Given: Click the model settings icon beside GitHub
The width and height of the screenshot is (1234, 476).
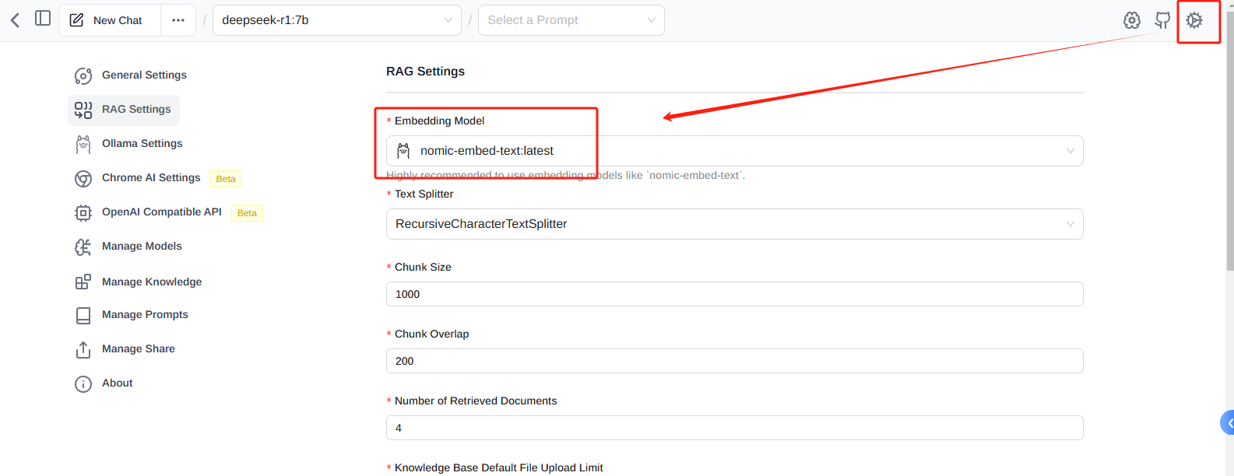Looking at the screenshot, I should tap(1132, 20).
